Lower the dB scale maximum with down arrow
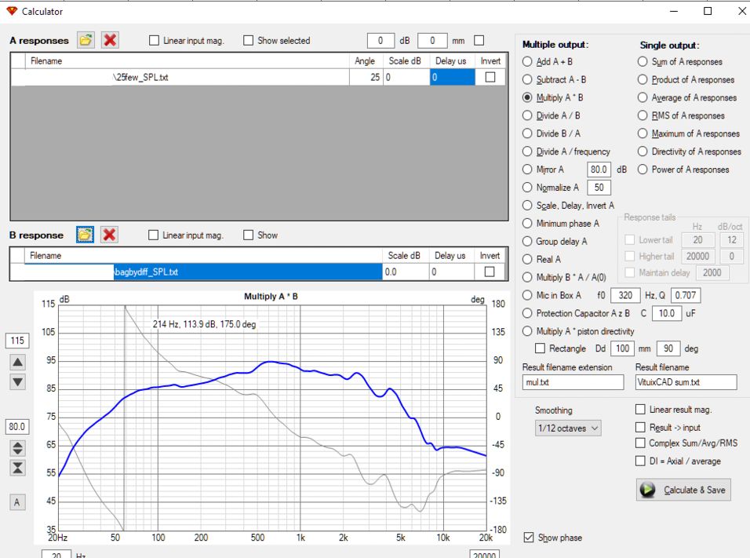Viewport: 750px width, 558px height. point(18,382)
